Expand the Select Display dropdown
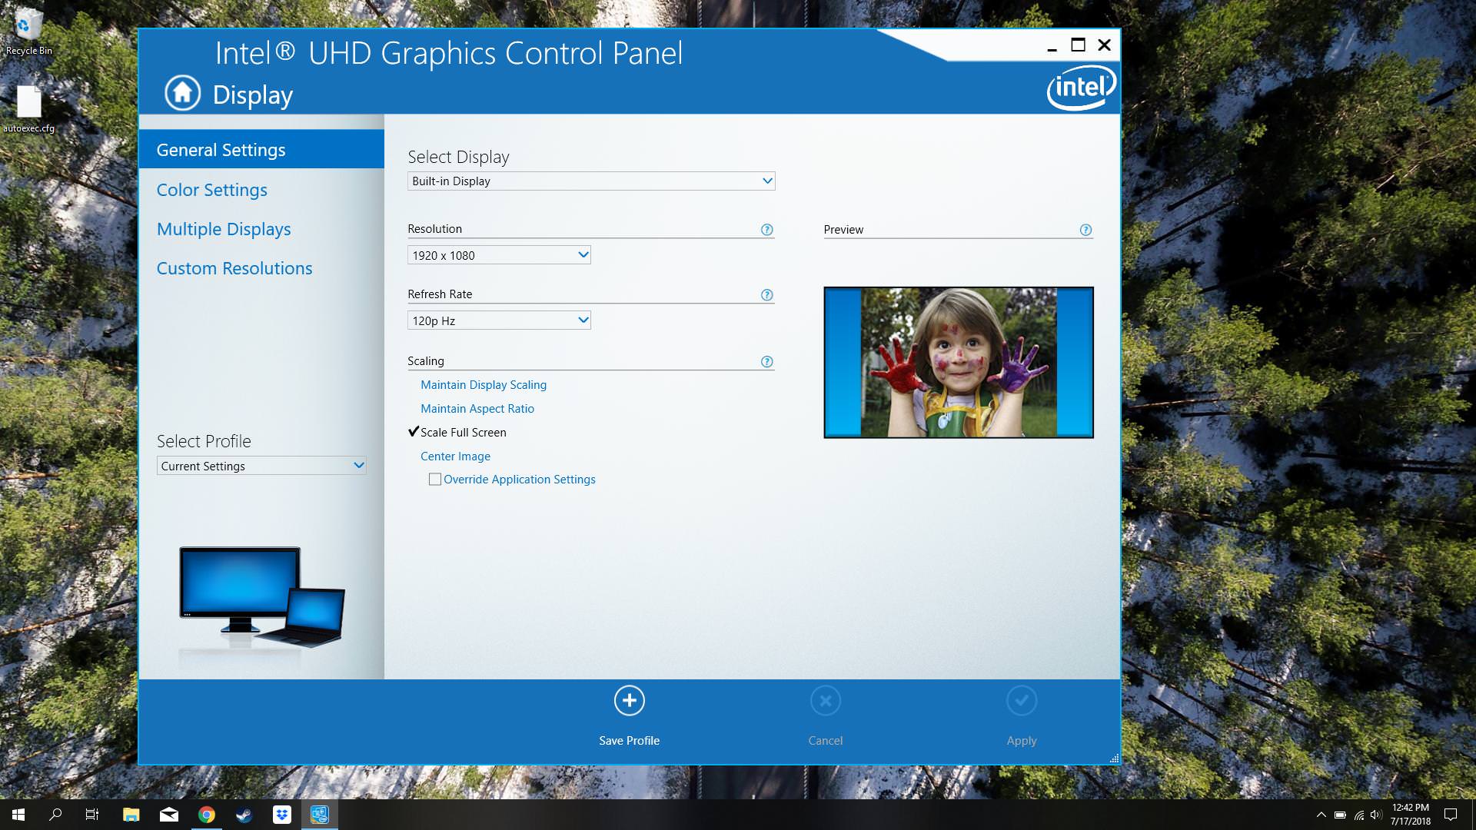Image resolution: width=1476 pixels, height=830 pixels. 591,181
